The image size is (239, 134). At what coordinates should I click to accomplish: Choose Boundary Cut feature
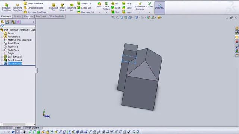point(86,12)
